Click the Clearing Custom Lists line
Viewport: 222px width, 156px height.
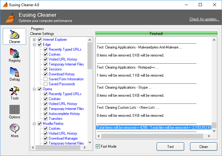[x=128, y=108]
